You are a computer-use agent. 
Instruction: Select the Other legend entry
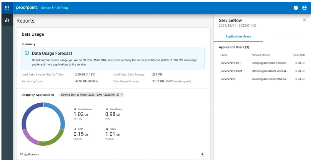coord(111,129)
